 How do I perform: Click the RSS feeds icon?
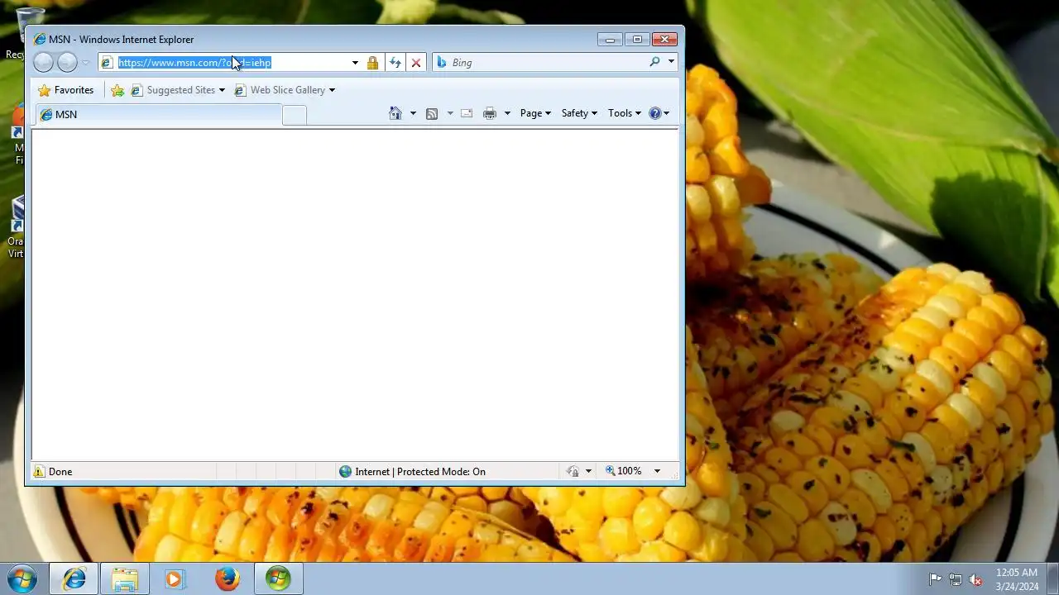coord(431,114)
